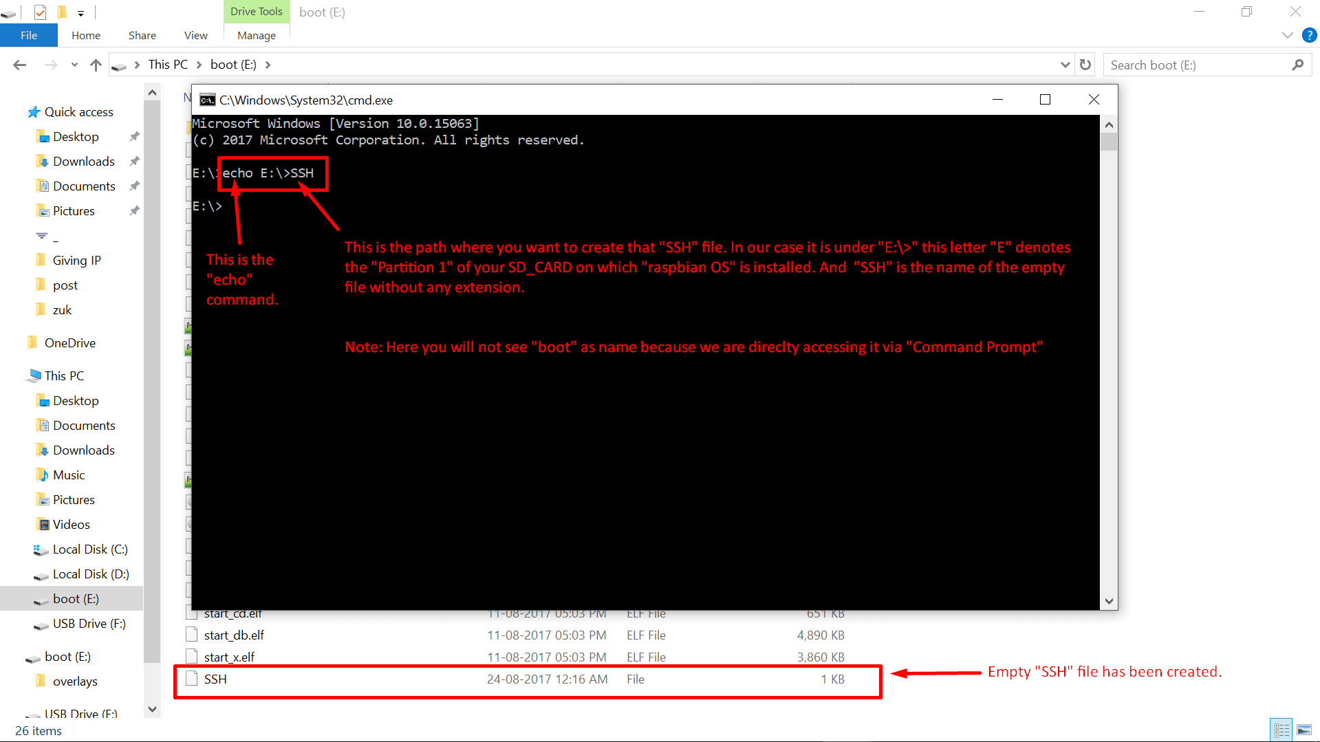
Task: Open Videos under This PC
Action: (71, 525)
